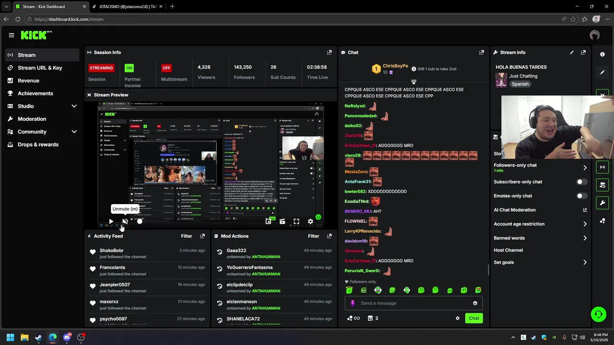
Task: Switch to the JOTACISMO TikTok browser tab
Action: (x=127, y=7)
